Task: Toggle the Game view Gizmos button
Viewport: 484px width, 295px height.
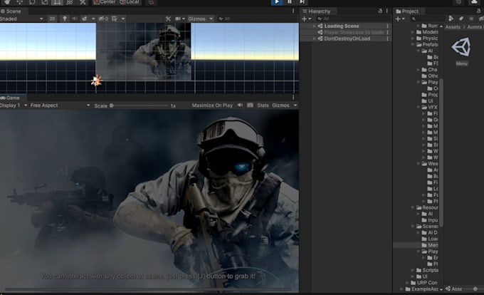Action: [280, 105]
